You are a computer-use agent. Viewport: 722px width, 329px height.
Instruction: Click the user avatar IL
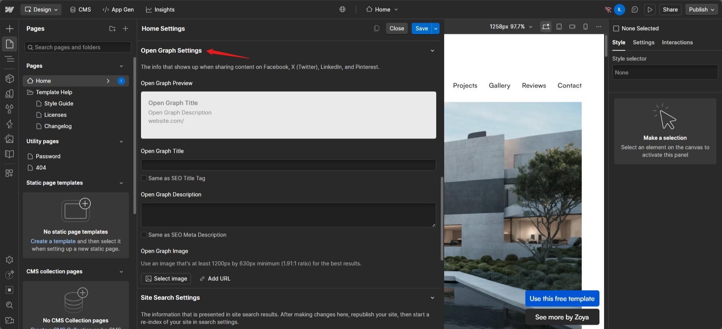point(620,9)
